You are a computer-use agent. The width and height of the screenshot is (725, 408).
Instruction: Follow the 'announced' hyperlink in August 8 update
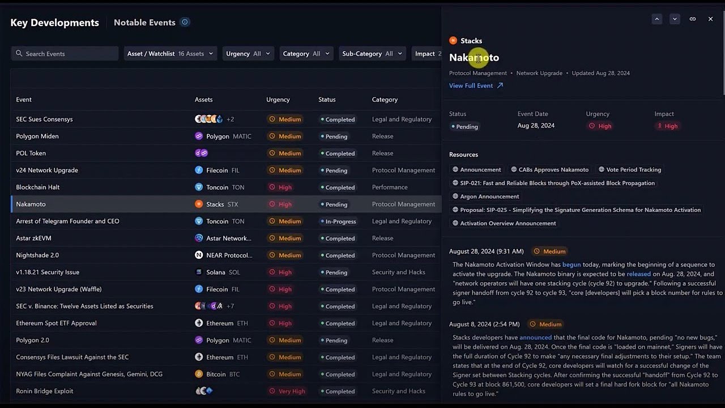(535, 337)
